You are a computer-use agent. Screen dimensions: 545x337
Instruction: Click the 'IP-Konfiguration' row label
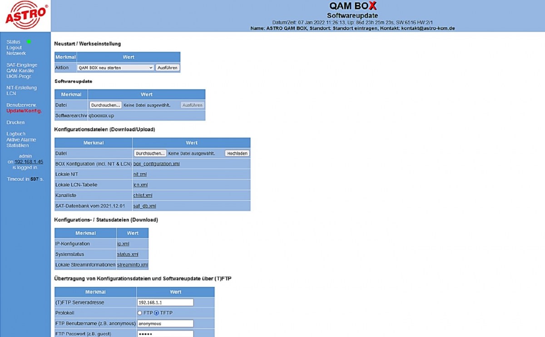click(x=73, y=244)
